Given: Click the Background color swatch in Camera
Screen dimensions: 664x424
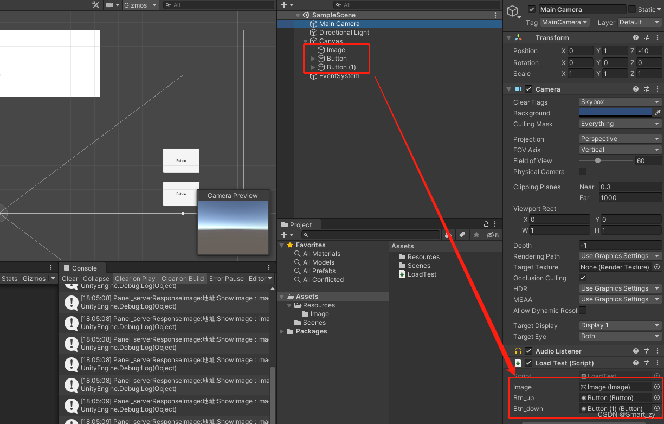Looking at the screenshot, I should click(x=615, y=113).
